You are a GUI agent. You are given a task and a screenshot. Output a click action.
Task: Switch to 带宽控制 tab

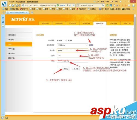(x=86, y=23)
